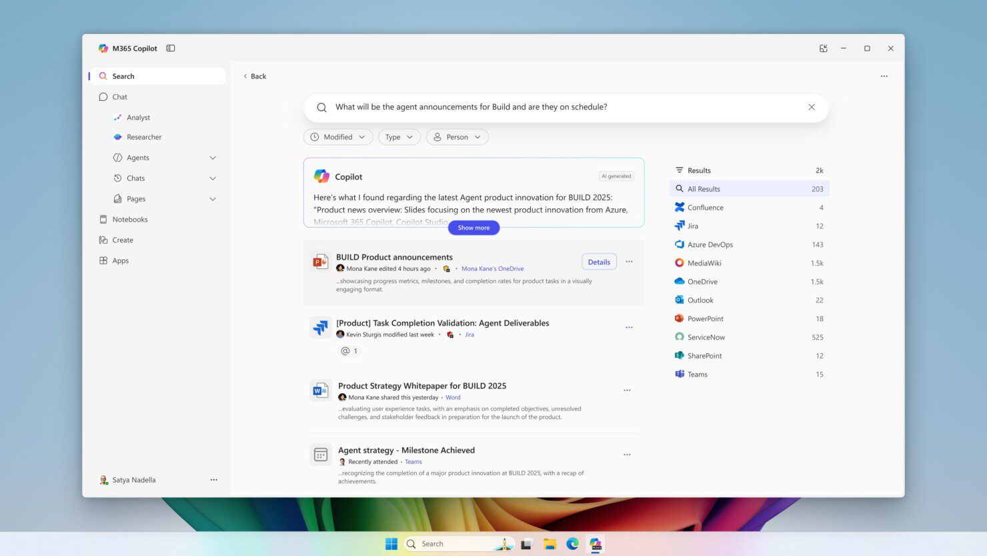Open Mona Kane's OneDrive link
The height and width of the screenshot is (556, 987).
tap(492, 269)
